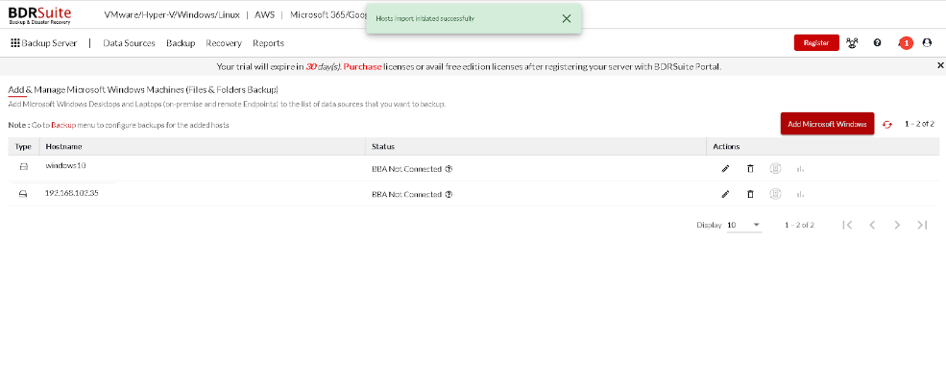Click the type icon of windows10 row
Screen dimensions: 946x387
[x=23, y=167]
